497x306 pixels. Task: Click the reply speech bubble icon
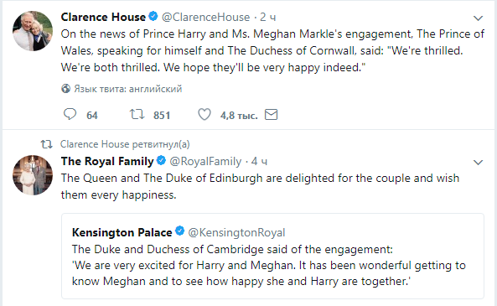click(70, 114)
